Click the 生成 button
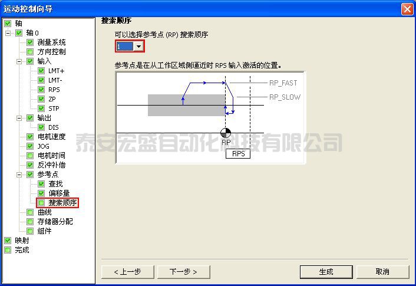The height and width of the screenshot is (286, 416). pyautogui.click(x=326, y=272)
